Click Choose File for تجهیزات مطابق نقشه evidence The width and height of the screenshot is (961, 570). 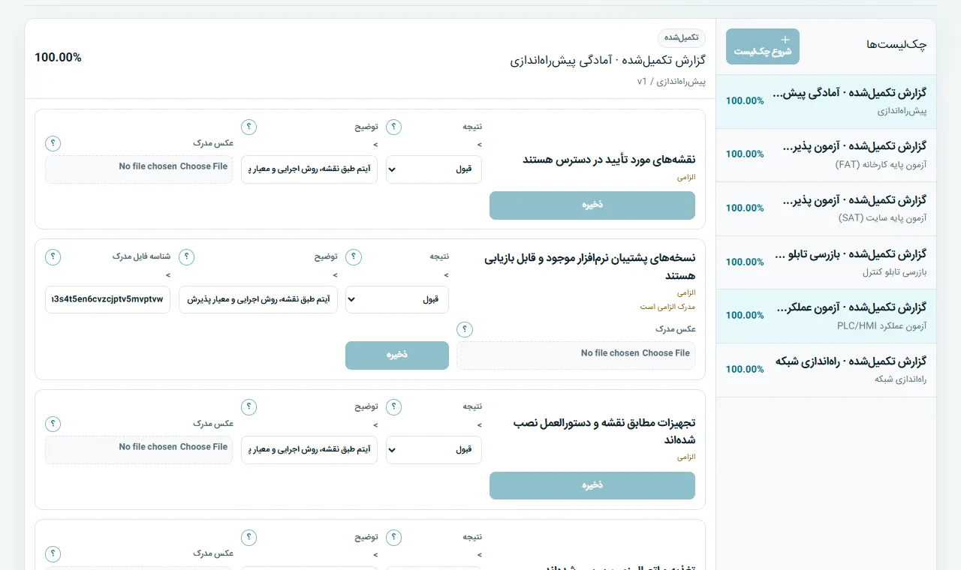pyautogui.click(x=139, y=450)
